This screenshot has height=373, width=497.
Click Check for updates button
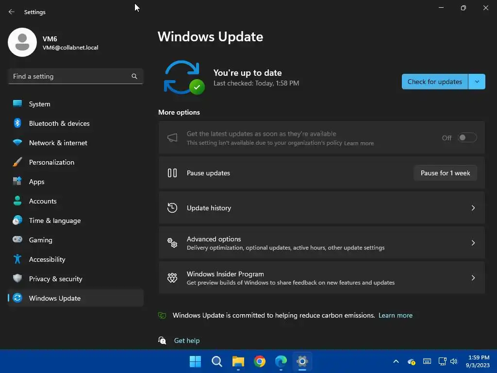tap(434, 82)
